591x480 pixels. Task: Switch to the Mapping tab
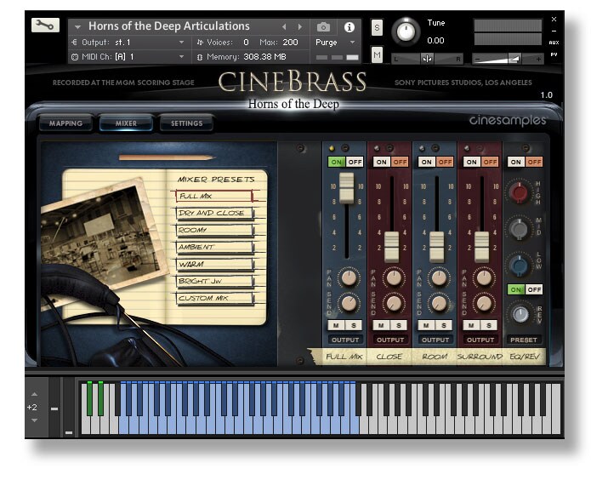pyautogui.click(x=65, y=123)
